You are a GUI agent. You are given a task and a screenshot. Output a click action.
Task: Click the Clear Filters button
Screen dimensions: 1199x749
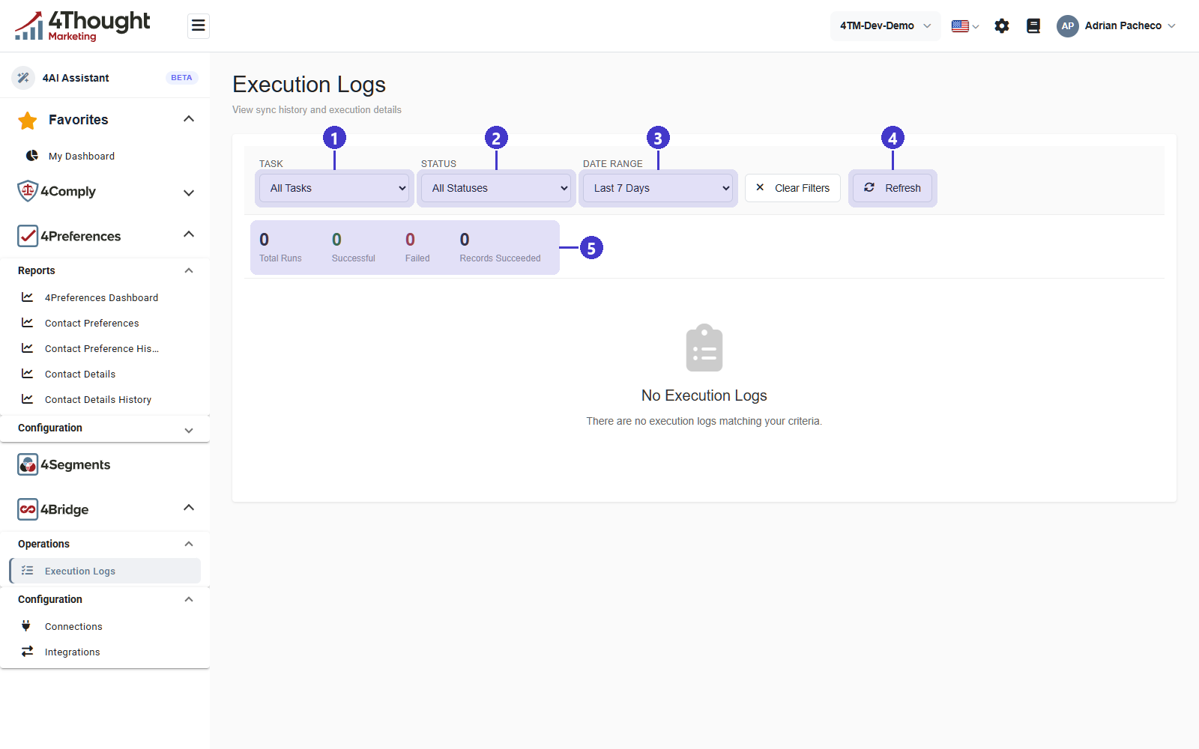click(x=793, y=188)
